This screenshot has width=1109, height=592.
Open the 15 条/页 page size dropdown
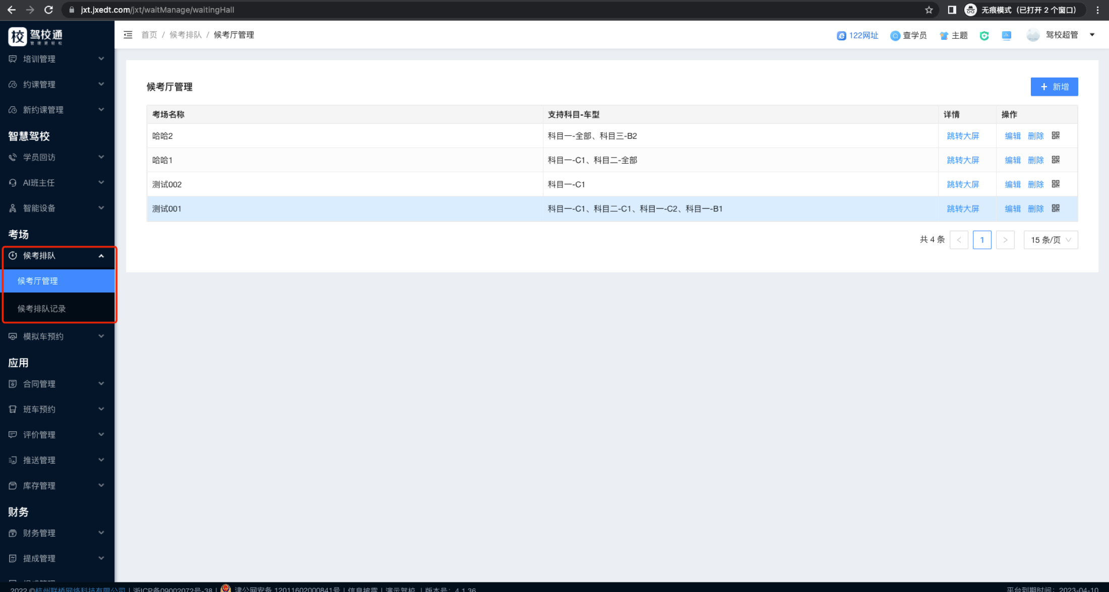pos(1051,240)
